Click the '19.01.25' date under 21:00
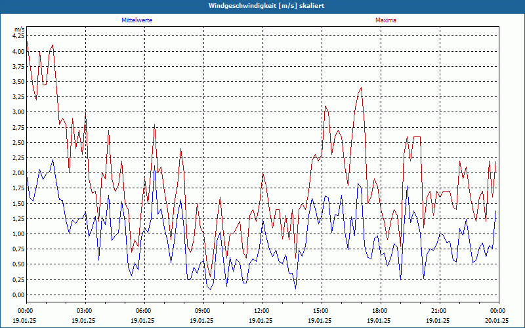This screenshot has width=525, height=328. (438, 320)
